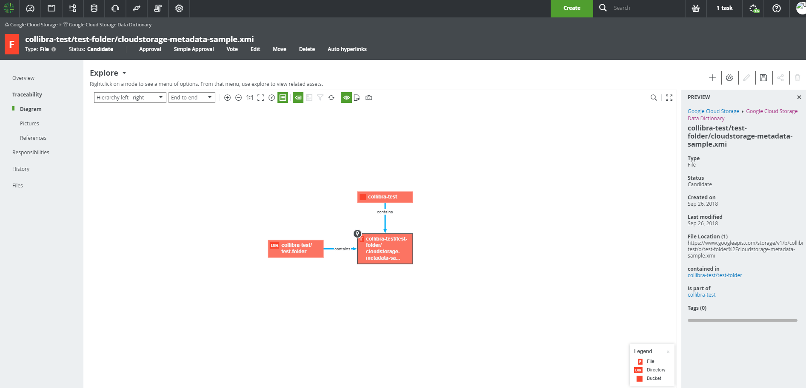Save the view with floppy icon
Screen dimensions: 806x388
coord(763,78)
